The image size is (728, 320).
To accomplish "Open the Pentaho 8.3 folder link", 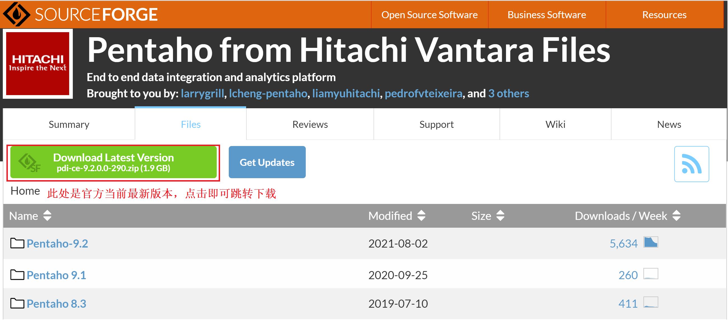I will point(56,303).
